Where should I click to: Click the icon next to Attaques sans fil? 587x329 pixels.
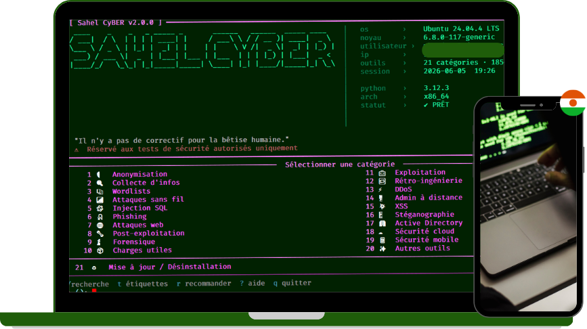pyautogui.click(x=100, y=200)
